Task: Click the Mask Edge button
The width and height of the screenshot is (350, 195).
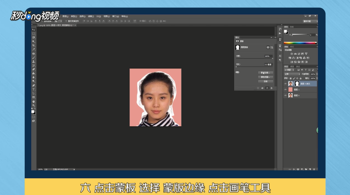Action: point(265,73)
